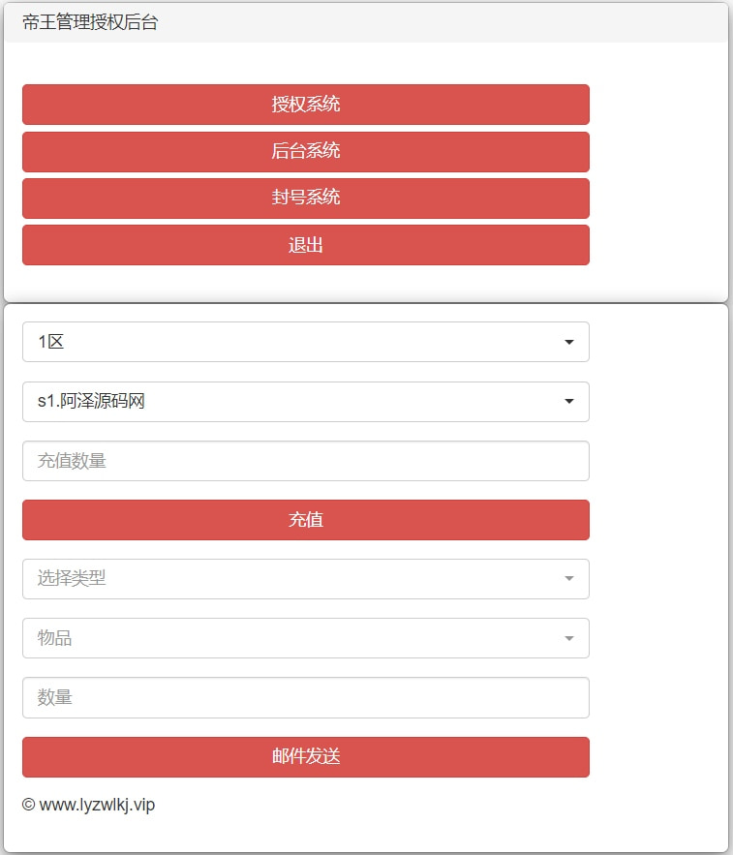Click the 选择类型 dropdown arrow
The height and width of the screenshot is (855, 733).
click(570, 579)
